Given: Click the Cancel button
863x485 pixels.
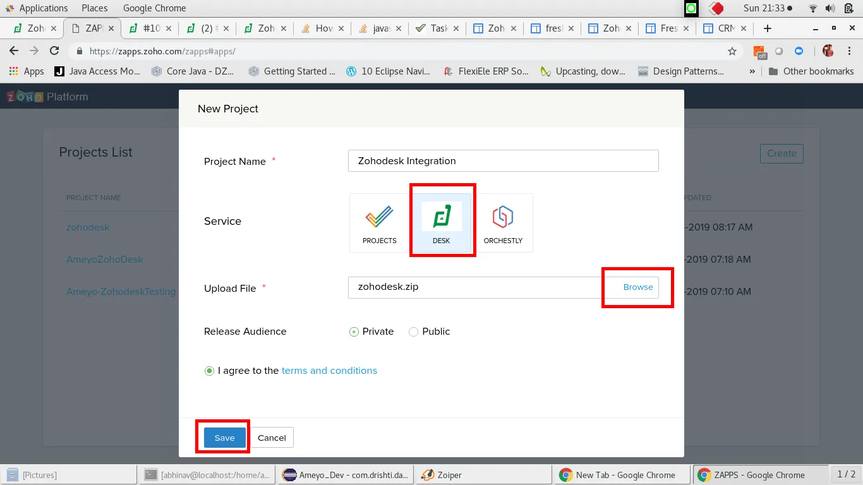Looking at the screenshot, I should (x=272, y=438).
